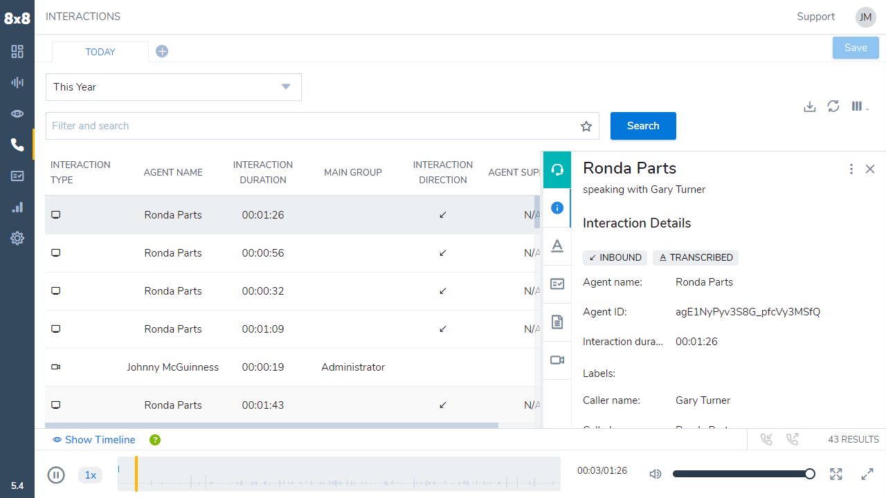Click the 8x8 logo
886x498 pixels.
17,19
